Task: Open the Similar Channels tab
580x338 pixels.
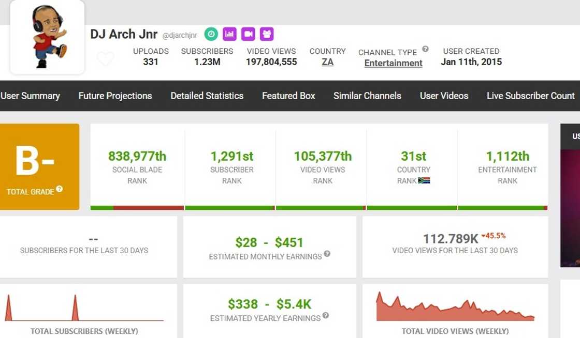Action: click(367, 96)
